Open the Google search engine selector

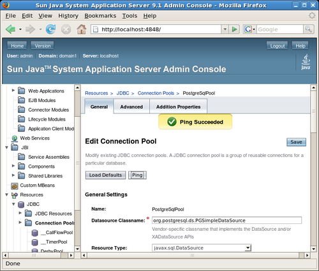(249, 29)
